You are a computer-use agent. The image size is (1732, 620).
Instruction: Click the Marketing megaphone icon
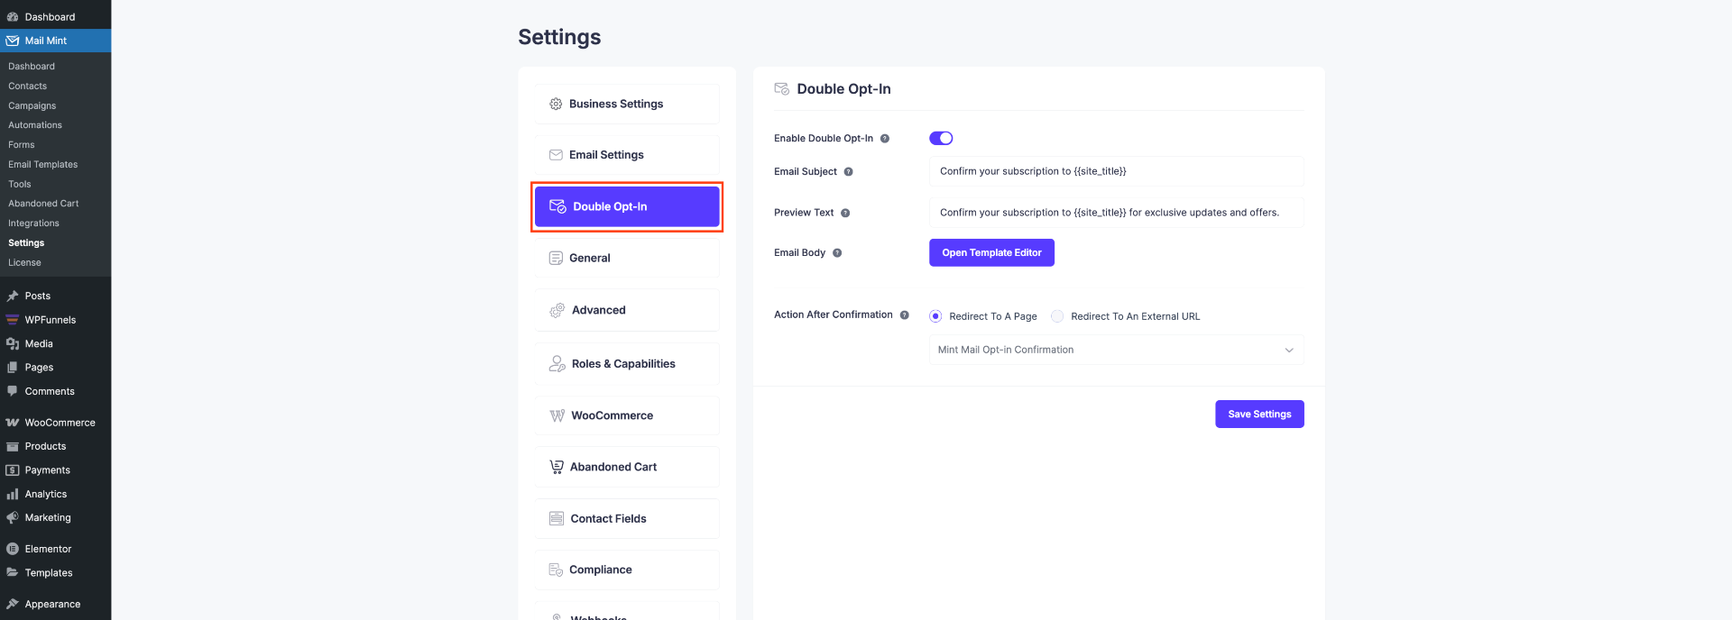pyautogui.click(x=13, y=517)
